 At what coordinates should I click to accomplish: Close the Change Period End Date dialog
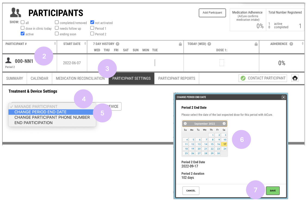pos(284,97)
